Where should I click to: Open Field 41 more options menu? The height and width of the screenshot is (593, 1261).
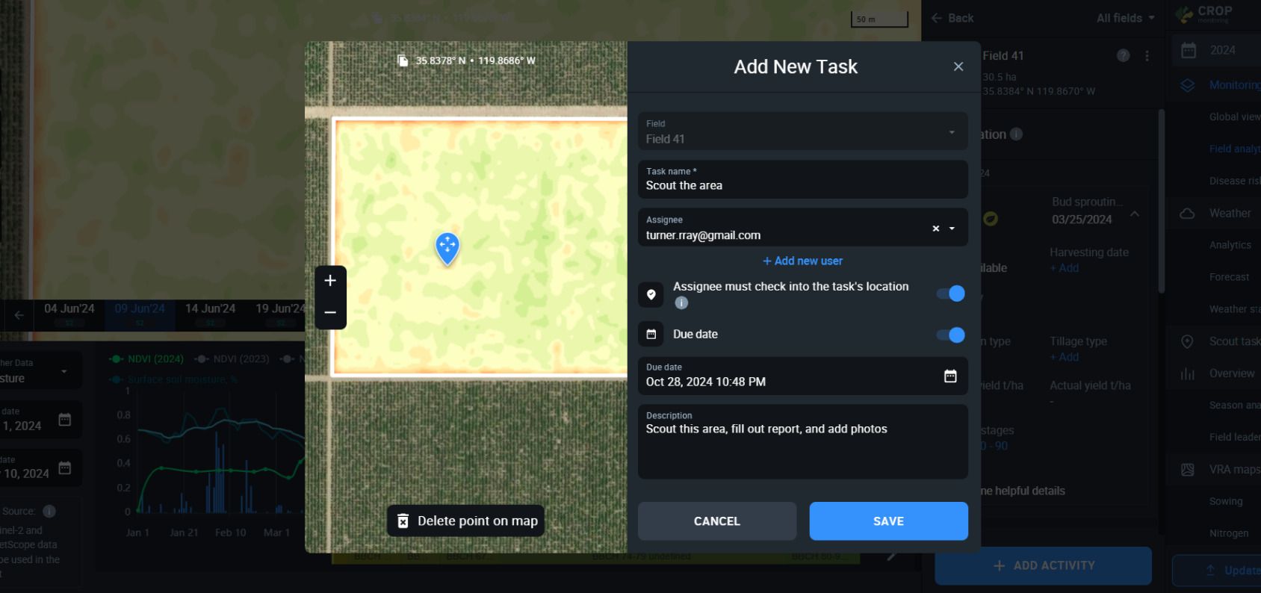click(1147, 55)
